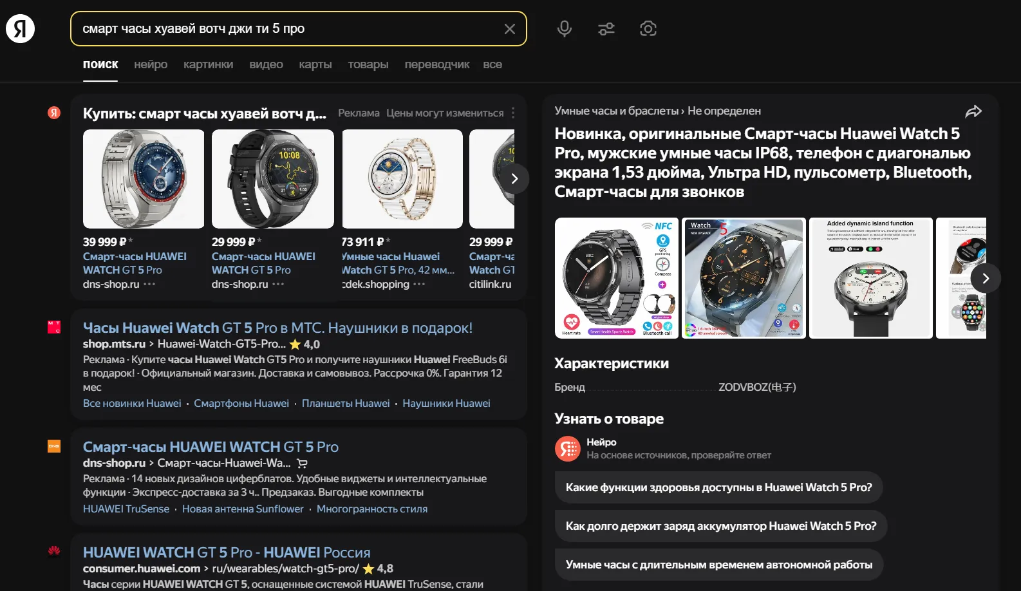
Task: Open the first Смарт-часы HUAWEI WATCH GT 5 Pro link at 39 999 ₽
Action: 135,263
